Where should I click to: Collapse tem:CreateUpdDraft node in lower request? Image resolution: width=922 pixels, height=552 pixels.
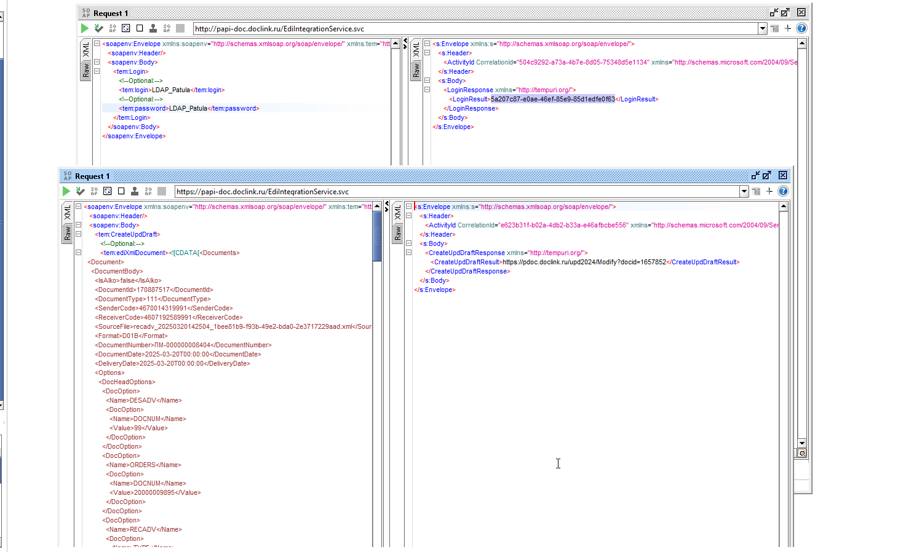click(x=79, y=234)
